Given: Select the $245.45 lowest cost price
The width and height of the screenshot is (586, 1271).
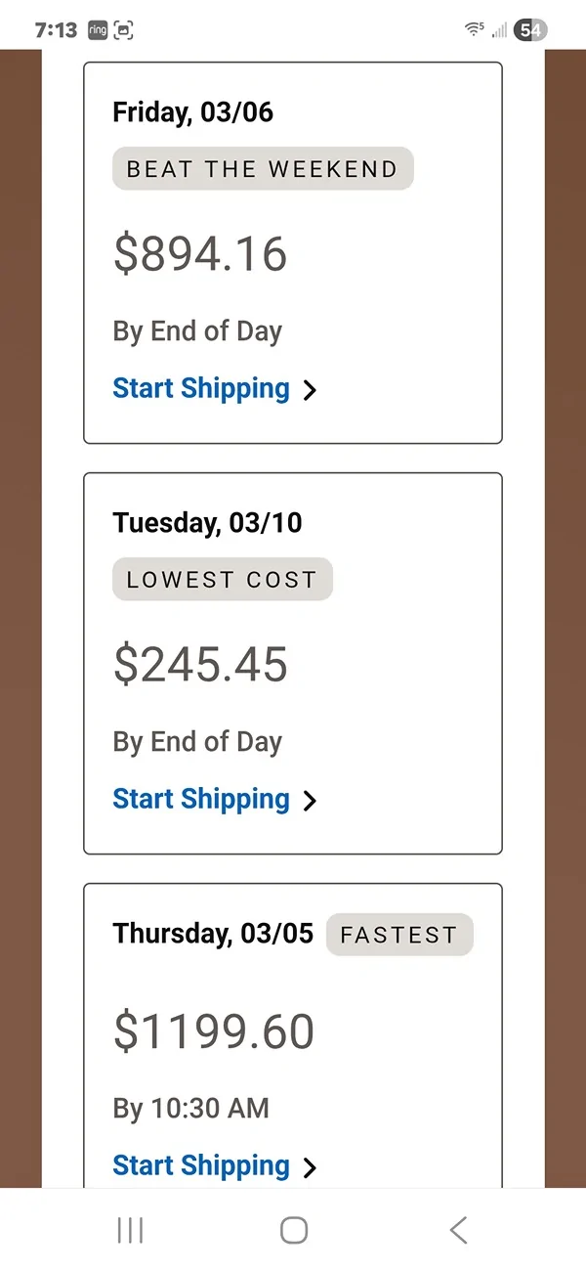Looking at the screenshot, I should pos(200,665).
